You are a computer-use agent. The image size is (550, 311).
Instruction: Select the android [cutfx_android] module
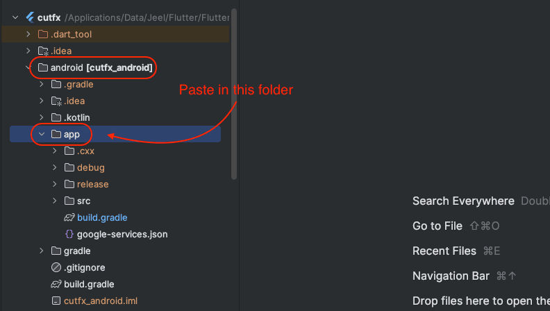click(x=101, y=67)
